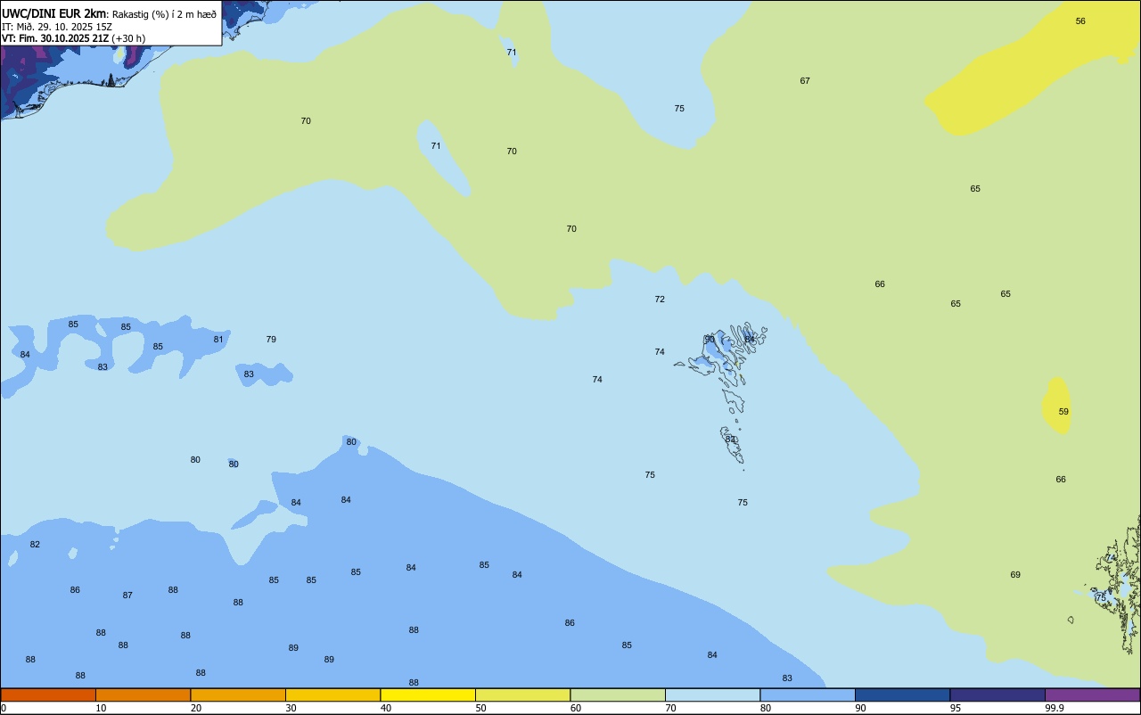The image size is (1141, 715).
Task: Click the humidity value 79
Action: [x=271, y=339]
